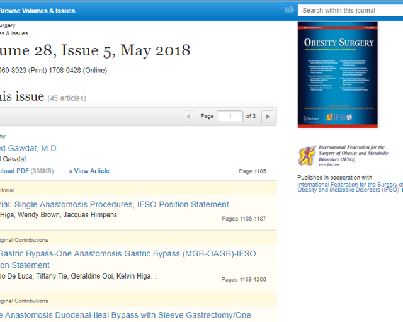
Task: Open the View Article link
Action: click(91, 171)
